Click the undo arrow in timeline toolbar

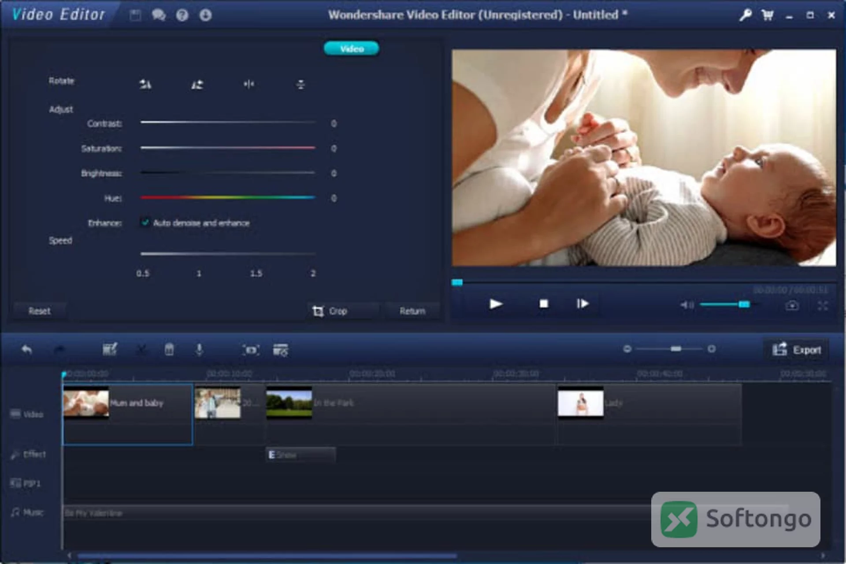coord(26,350)
